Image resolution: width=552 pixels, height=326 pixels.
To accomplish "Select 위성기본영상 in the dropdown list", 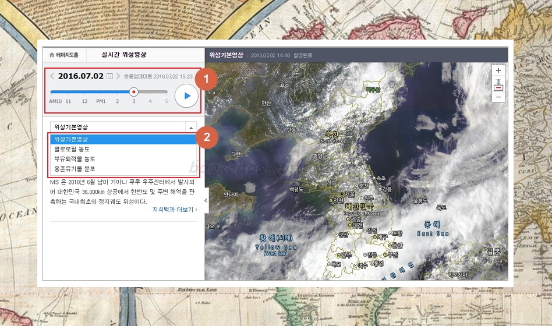I will click(x=123, y=139).
